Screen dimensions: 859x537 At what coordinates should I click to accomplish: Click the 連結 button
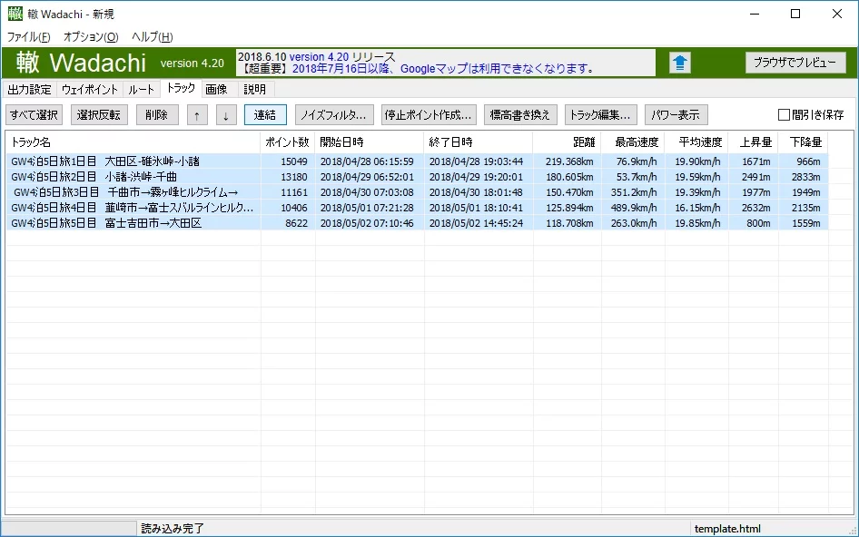click(x=265, y=115)
